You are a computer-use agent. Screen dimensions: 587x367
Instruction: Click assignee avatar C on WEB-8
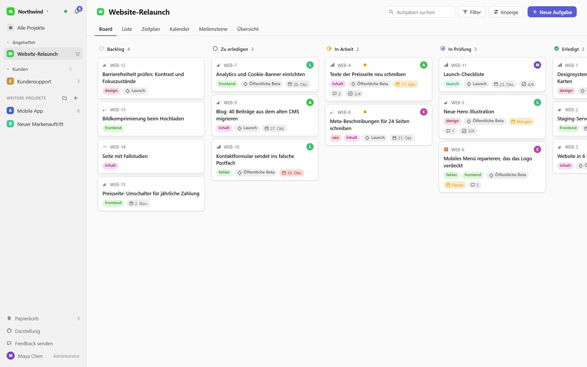tap(424, 112)
